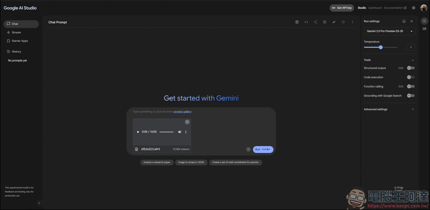The width and height of the screenshot is (430, 210).
Task: Enable Structured output toggle
Action: pyautogui.click(x=411, y=68)
